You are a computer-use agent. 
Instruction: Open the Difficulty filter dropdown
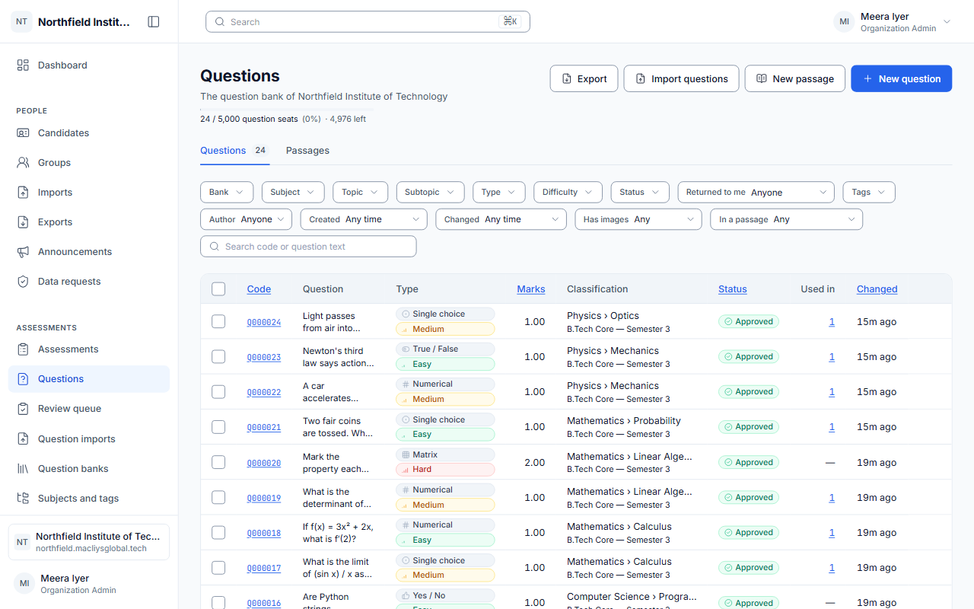click(x=568, y=193)
